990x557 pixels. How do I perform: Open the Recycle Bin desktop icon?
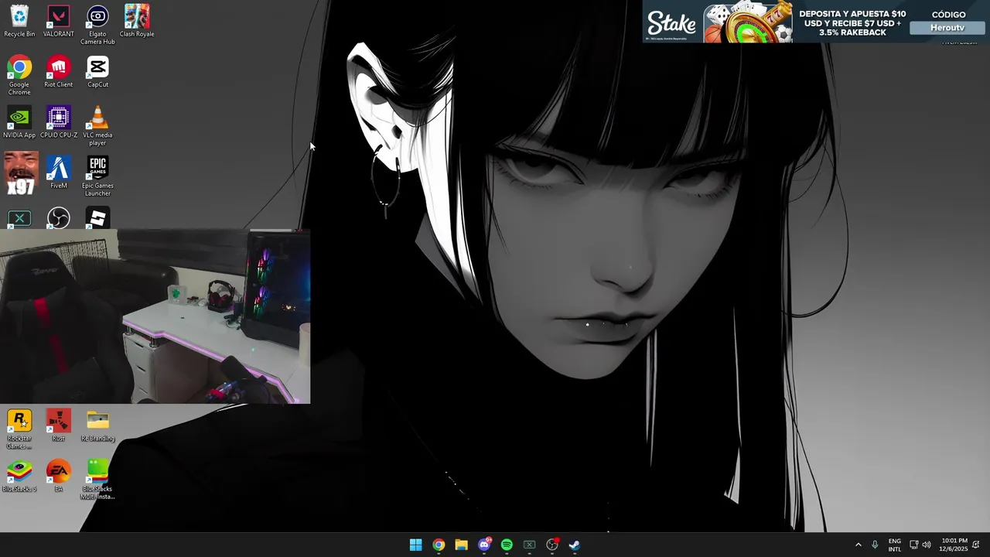[19, 21]
